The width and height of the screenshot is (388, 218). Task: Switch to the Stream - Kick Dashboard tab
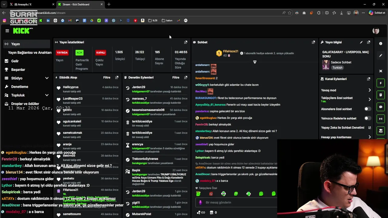[x=80, y=5]
